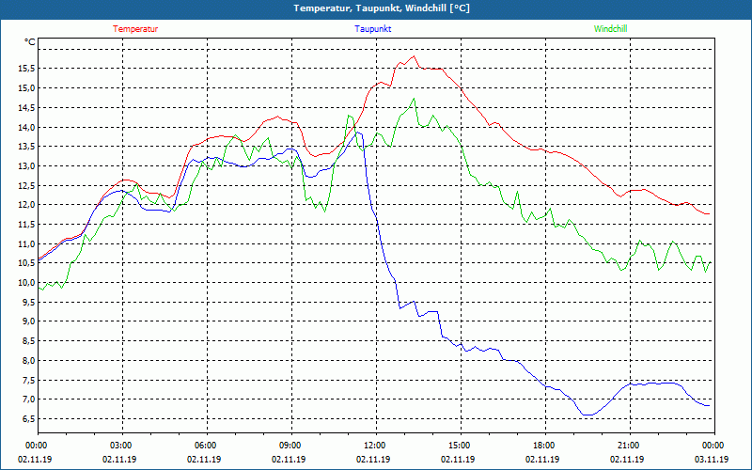Click the y-axis value '9,5'
This screenshot has width=752, height=470.
(28, 302)
